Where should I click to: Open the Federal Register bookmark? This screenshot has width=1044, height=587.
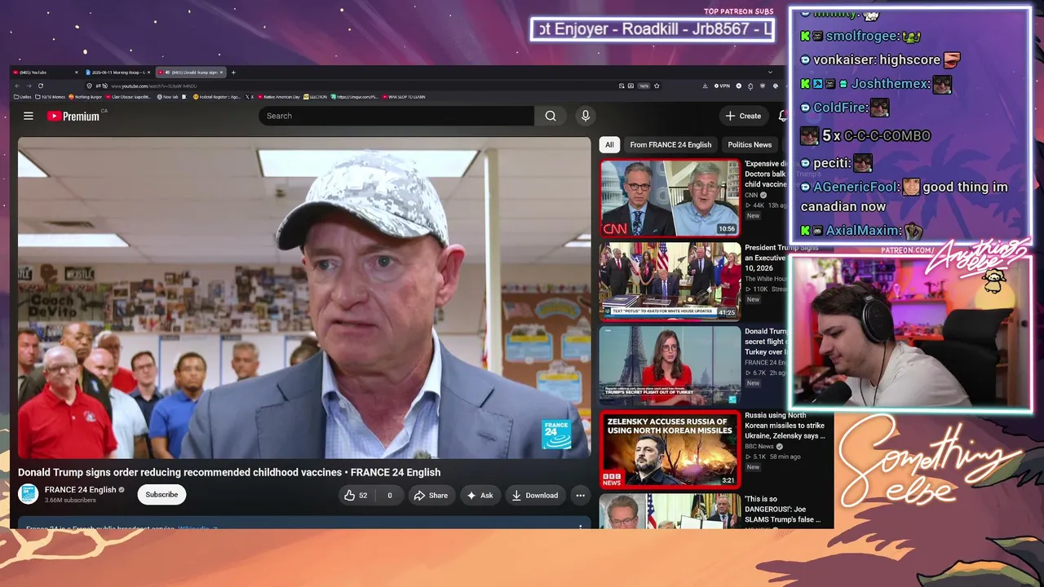pyautogui.click(x=217, y=97)
